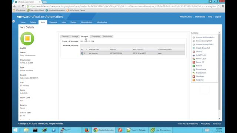
Task: Click the Logout link
Action: coord(218,17)
